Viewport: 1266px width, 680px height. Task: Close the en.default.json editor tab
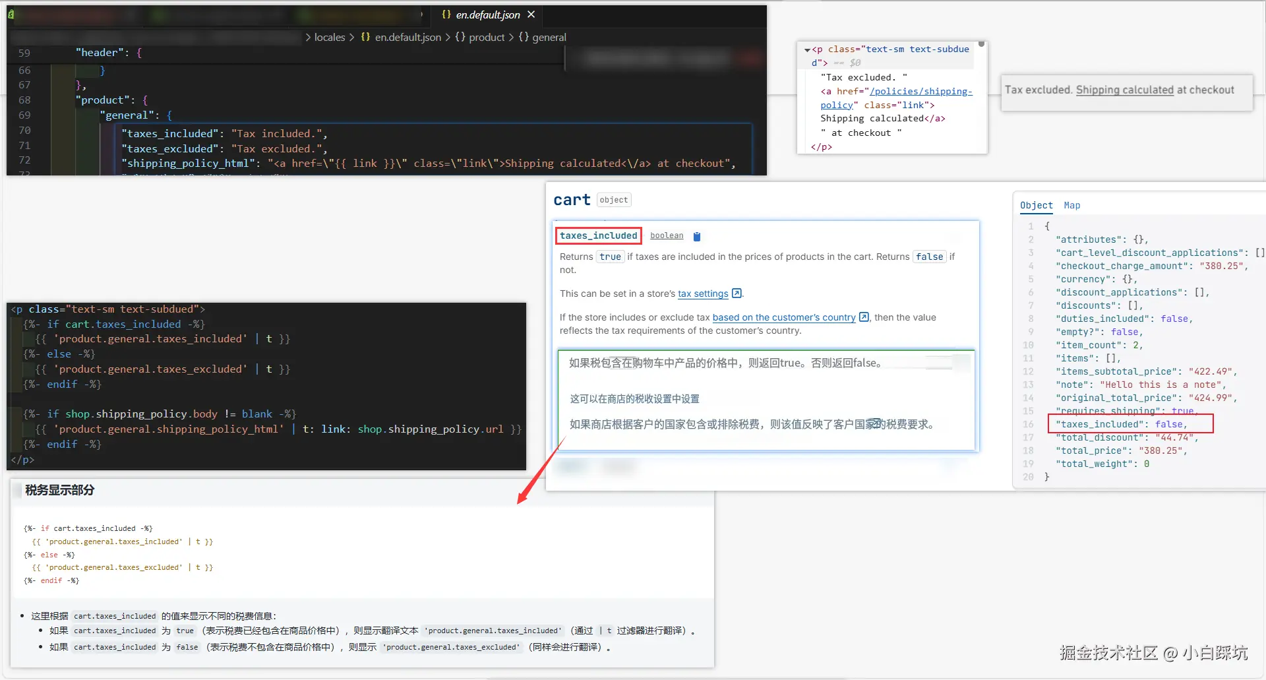pyautogui.click(x=531, y=15)
